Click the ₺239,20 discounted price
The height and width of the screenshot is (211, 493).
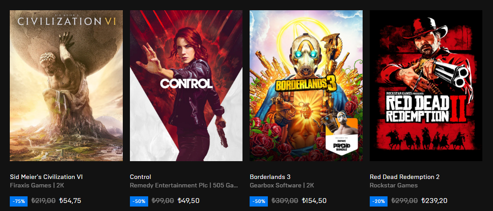pos(434,201)
